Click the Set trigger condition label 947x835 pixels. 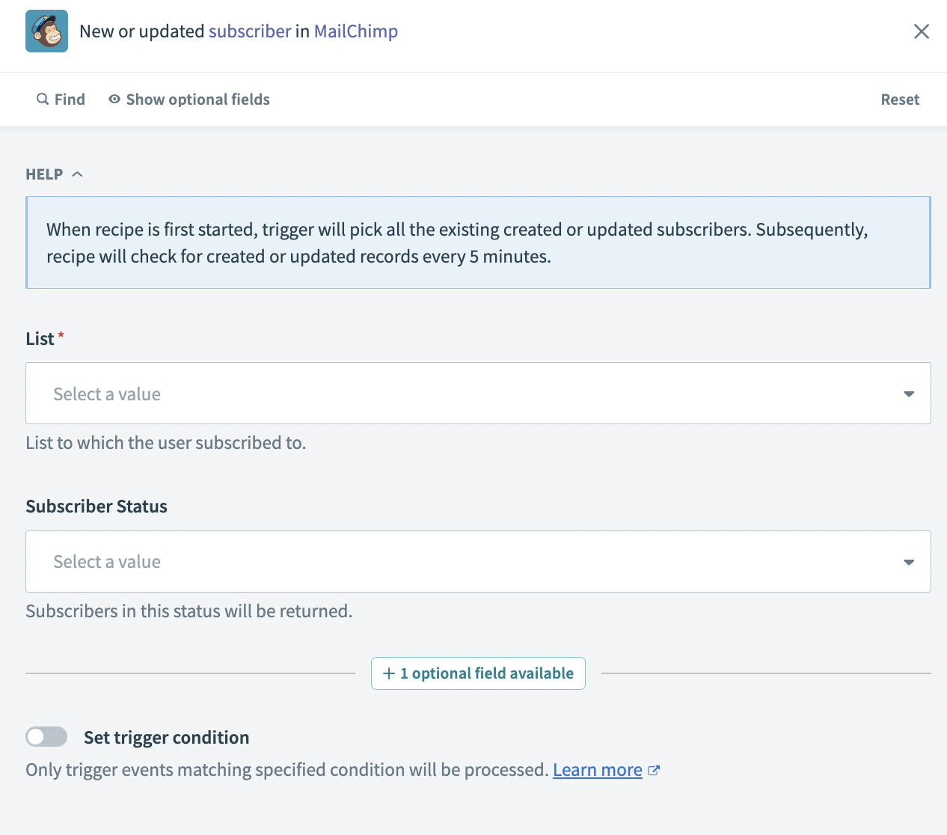[166, 738]
